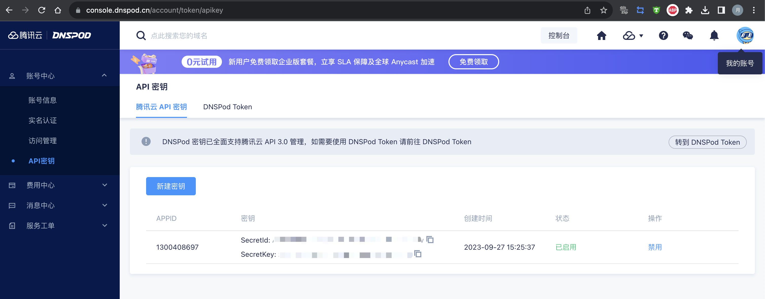Toggle the browser side panel icon

(721, 10)
